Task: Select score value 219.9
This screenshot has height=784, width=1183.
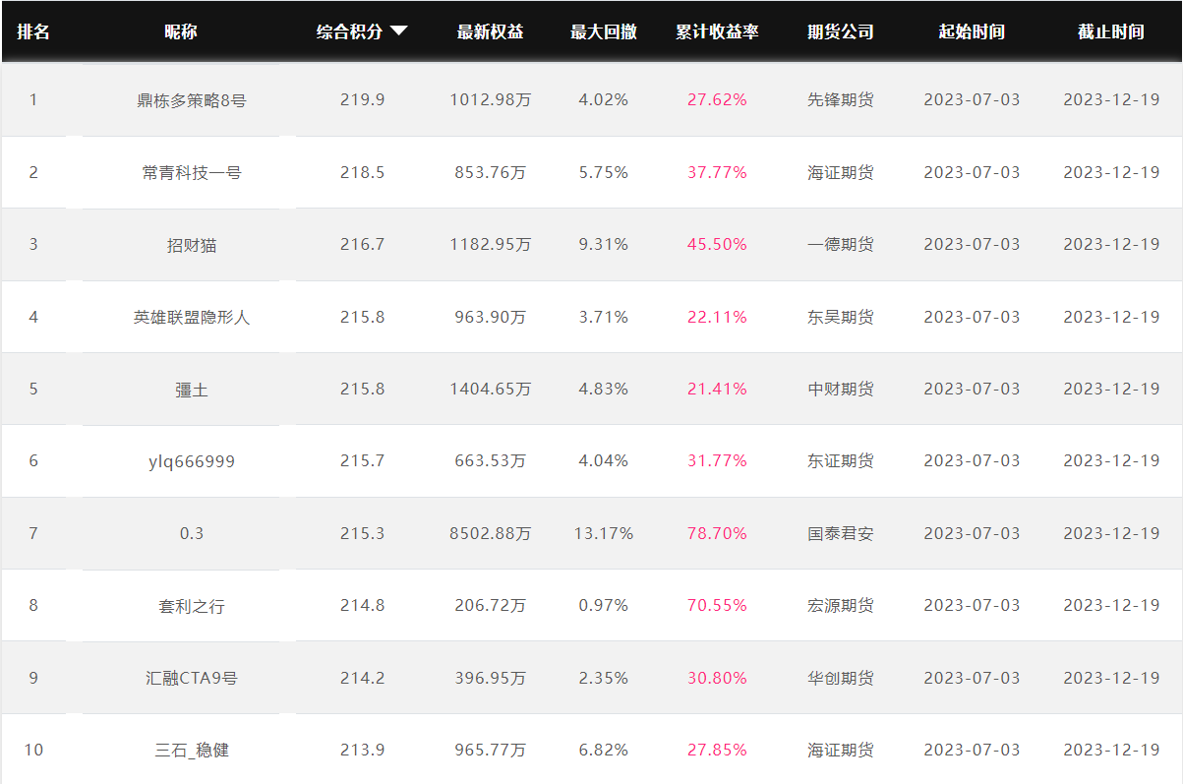Action: 363,99
